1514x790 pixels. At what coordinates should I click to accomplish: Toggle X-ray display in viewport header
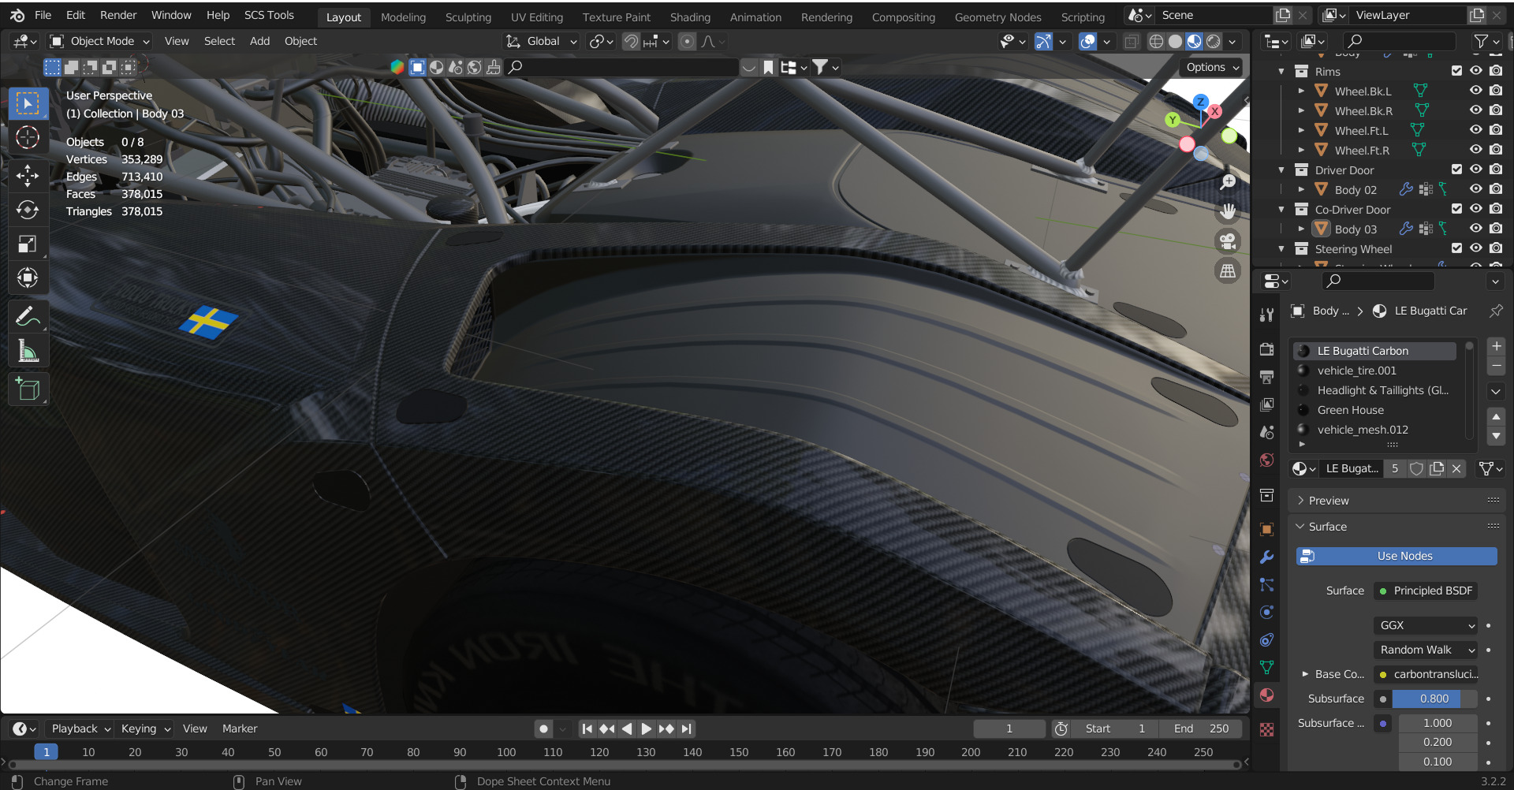(x=1131, y=42)
